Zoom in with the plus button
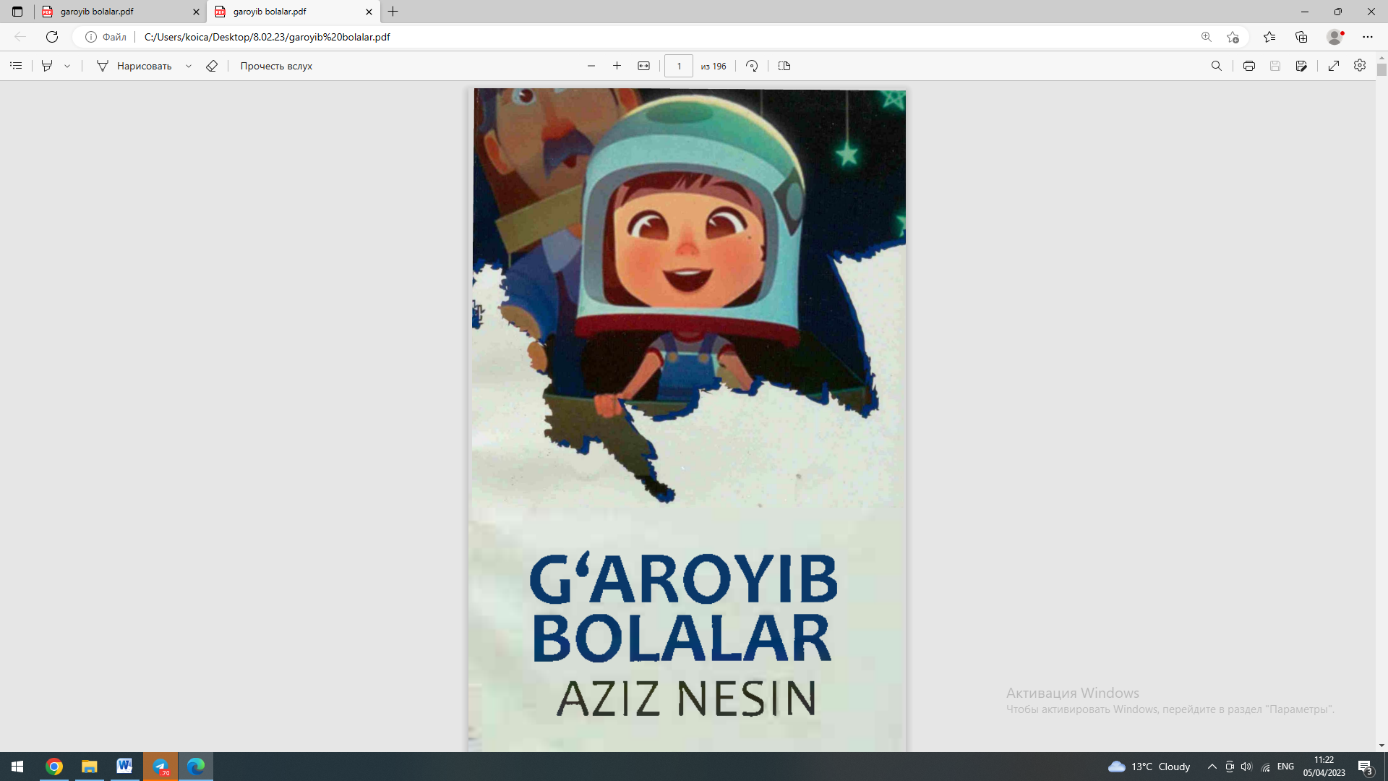Image resolution: width=1388 pixels, height=781 pixels. (617, 66)
